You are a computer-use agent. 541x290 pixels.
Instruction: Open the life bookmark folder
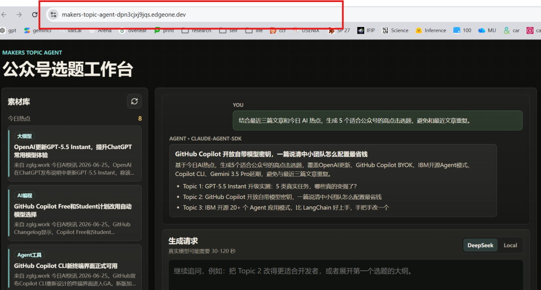[254, 30]
